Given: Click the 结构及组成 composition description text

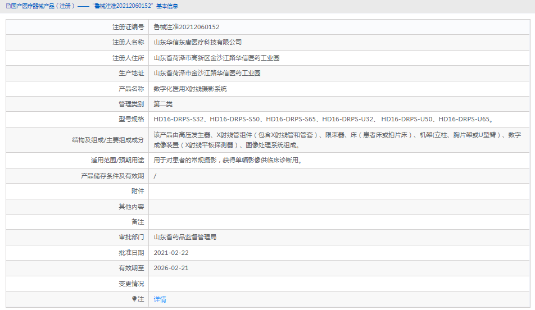Looking at the screenshot, I should point(337,140).
